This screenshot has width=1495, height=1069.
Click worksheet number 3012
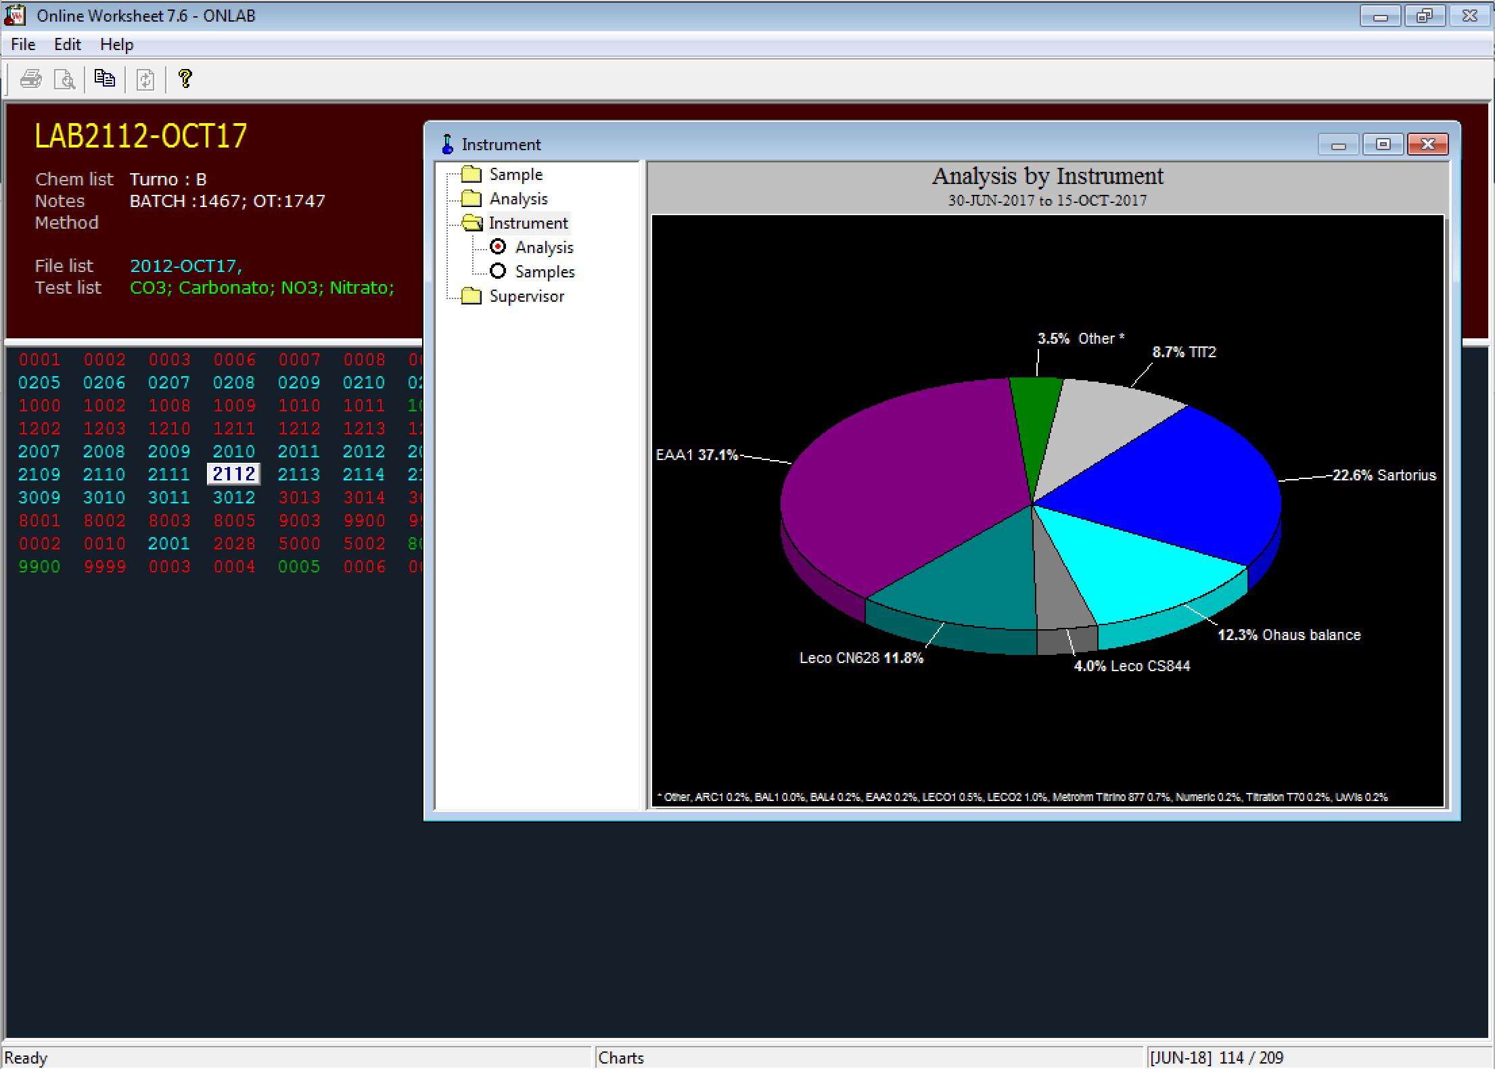point(234,497)
